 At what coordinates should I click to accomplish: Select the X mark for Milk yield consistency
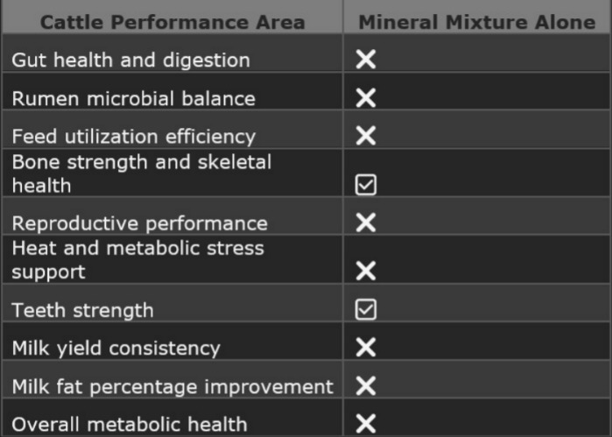(x=365, y=348)
